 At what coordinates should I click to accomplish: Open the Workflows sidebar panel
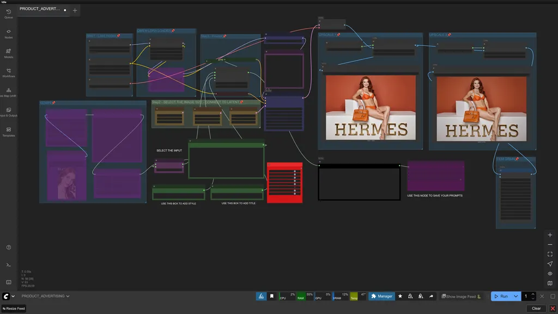[9, 73]
